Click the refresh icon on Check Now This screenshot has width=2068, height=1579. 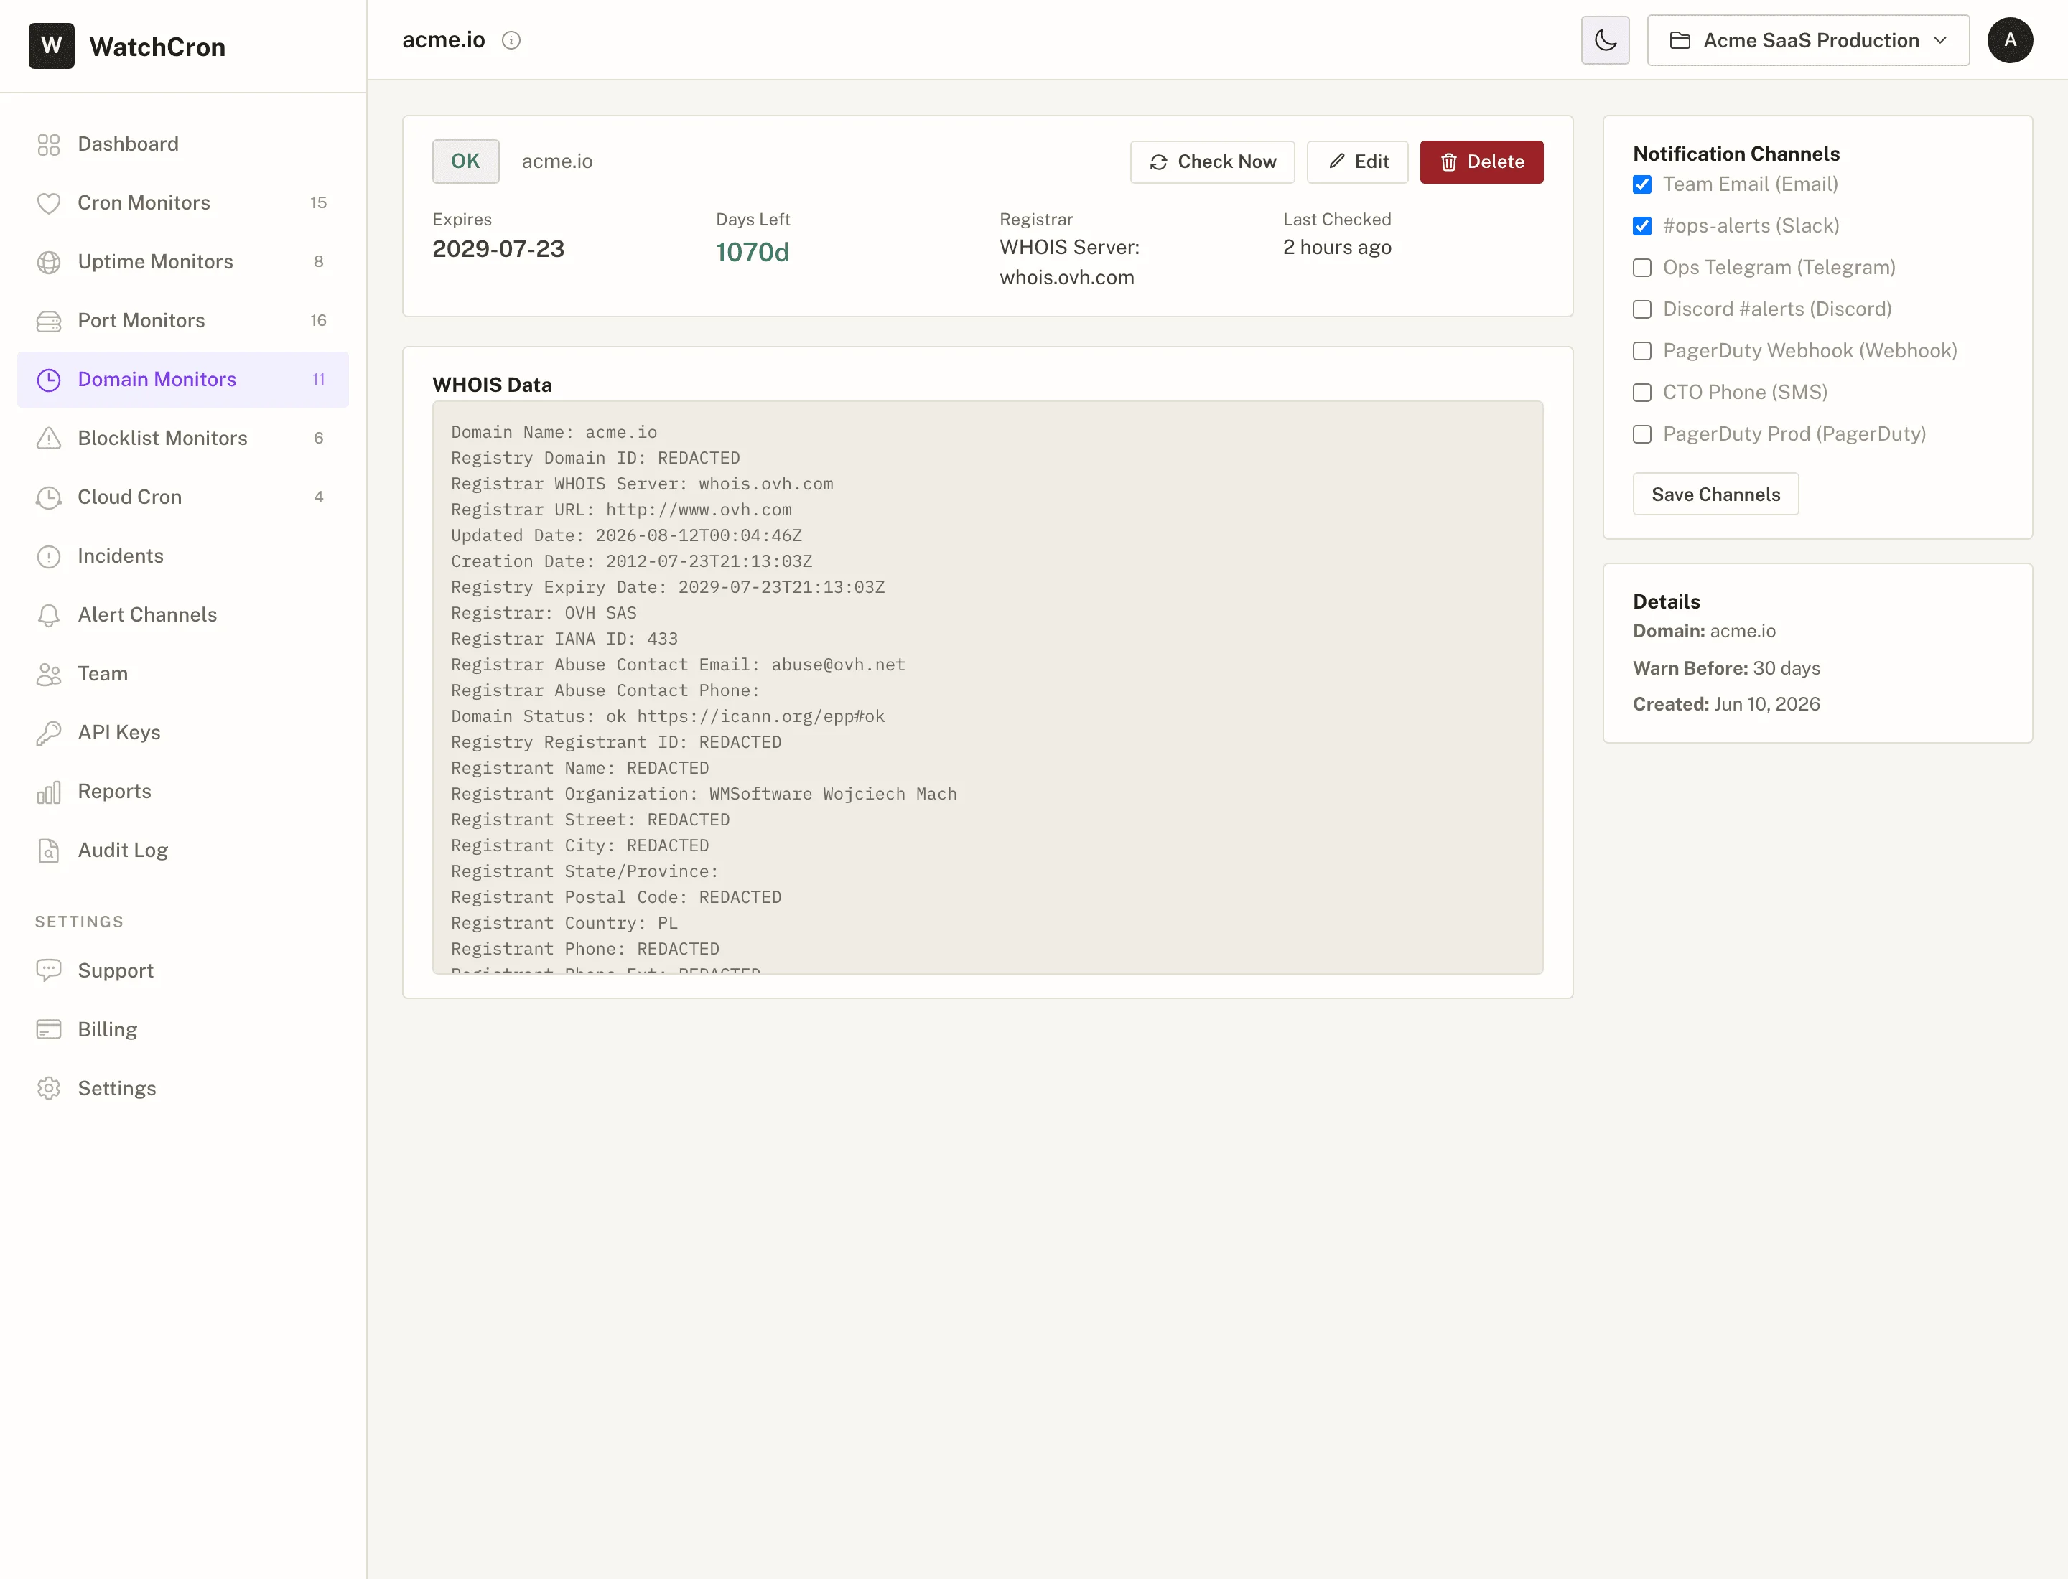click(x=1159, y=163)
